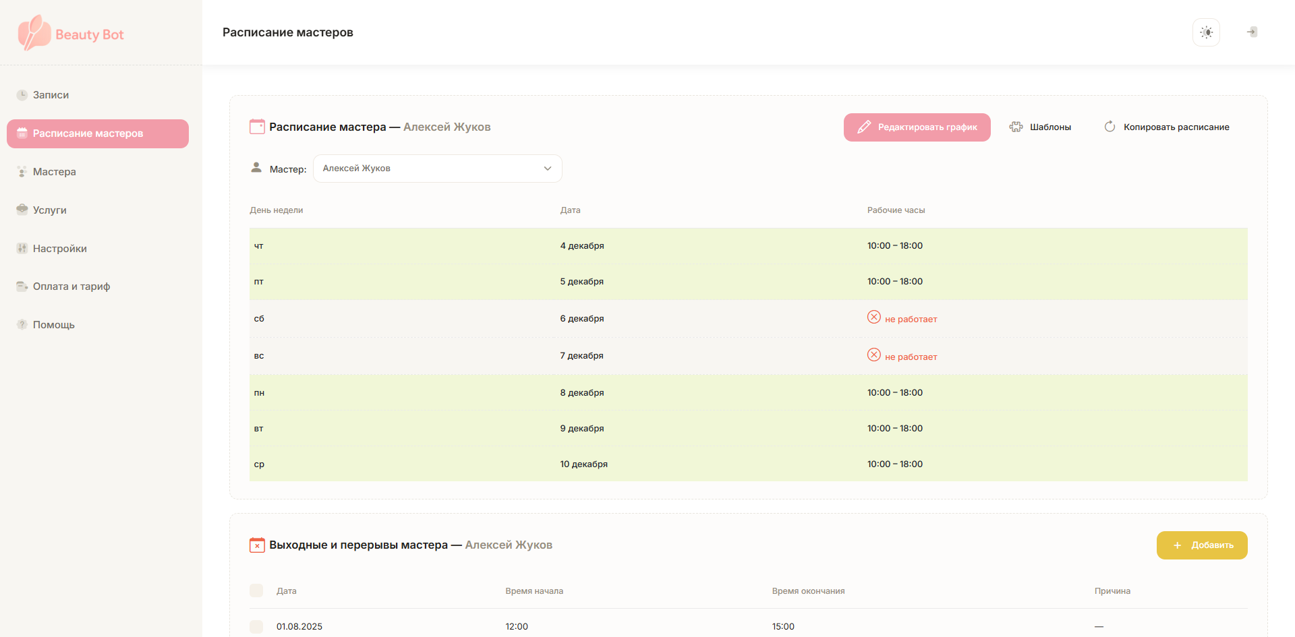
Task: Go to Услуги section in sidebar
Action: [49, 210]
